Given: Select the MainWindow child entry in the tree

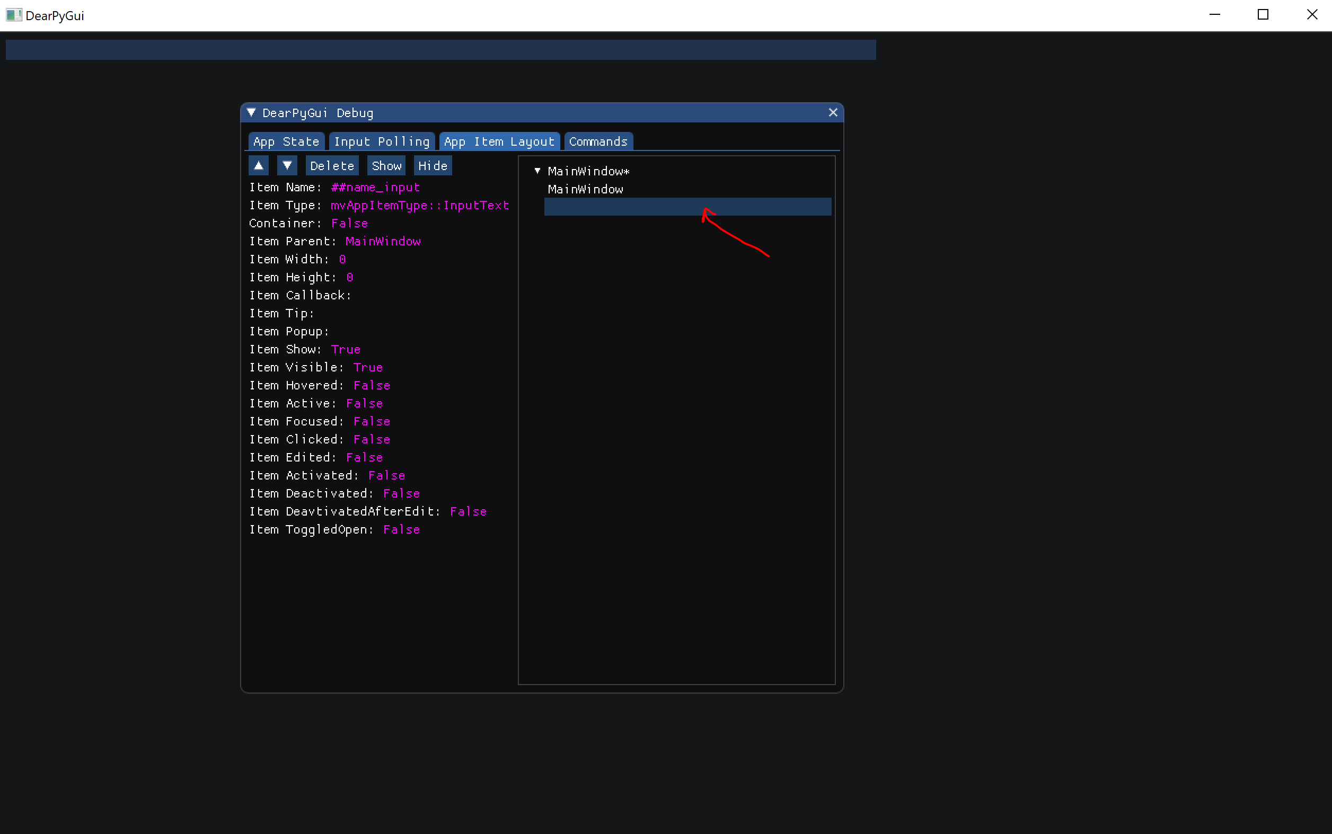Looking at the screenshot, I should (x=585, y=189).
